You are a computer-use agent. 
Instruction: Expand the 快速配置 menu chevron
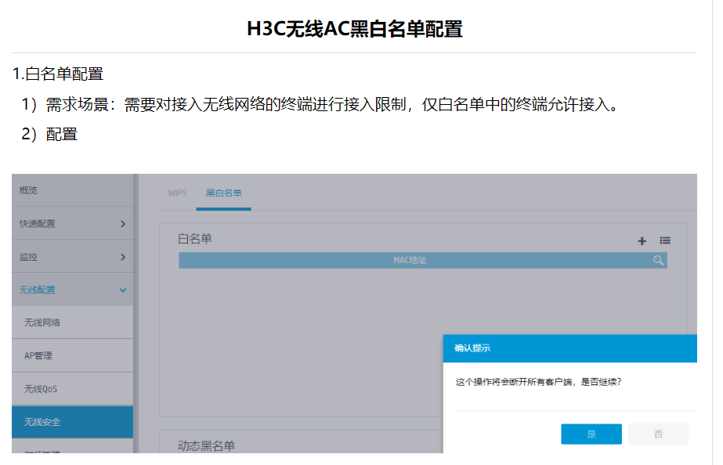click(x=123, y=224)
